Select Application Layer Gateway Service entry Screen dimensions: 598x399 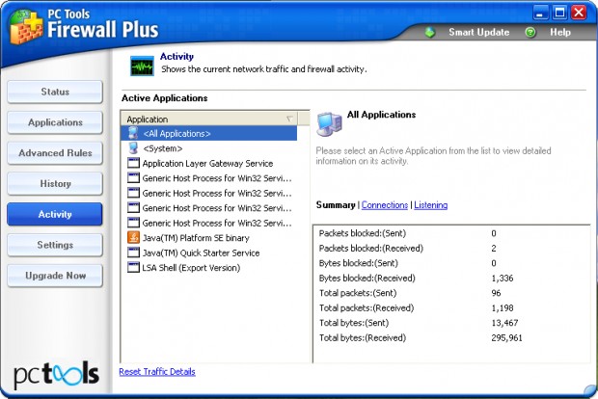point(206,164)
